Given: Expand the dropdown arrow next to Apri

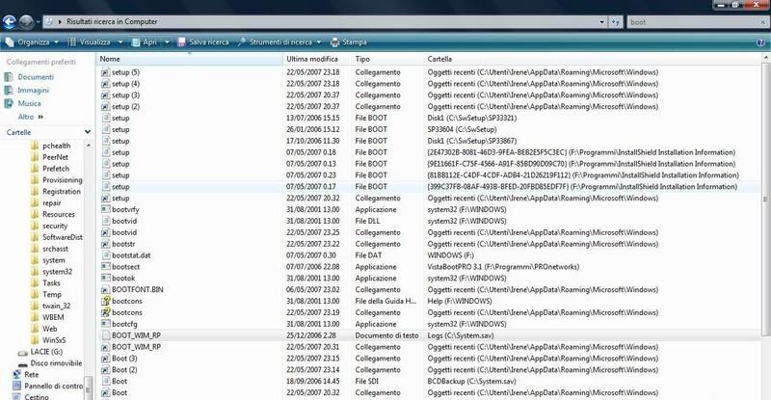Looking at the screenshot, I should pos(167,42).
